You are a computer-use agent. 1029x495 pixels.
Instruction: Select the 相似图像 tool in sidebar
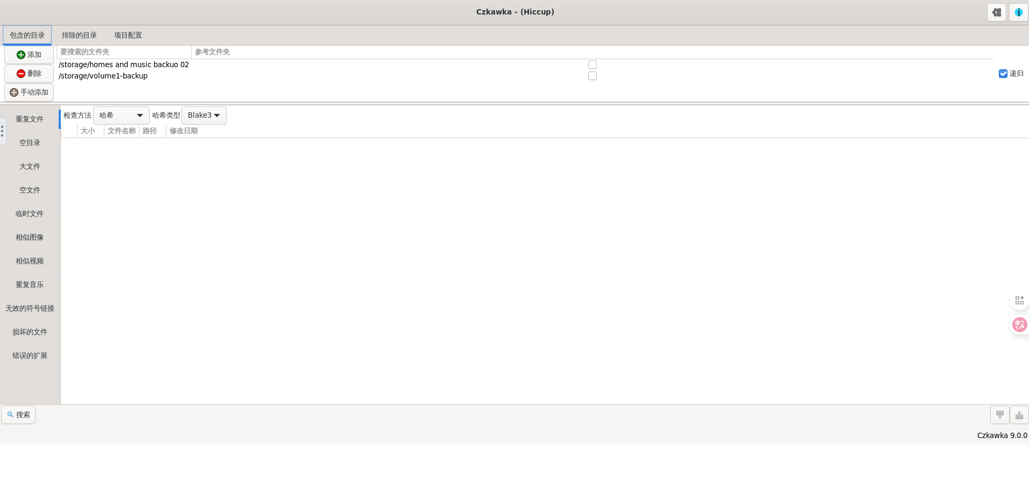pos(30,238)
